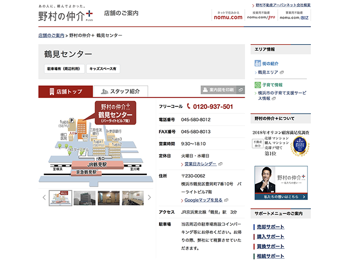
Task: Click the building icon on 店舗トップ tab
Action: [x=51, y=92]
